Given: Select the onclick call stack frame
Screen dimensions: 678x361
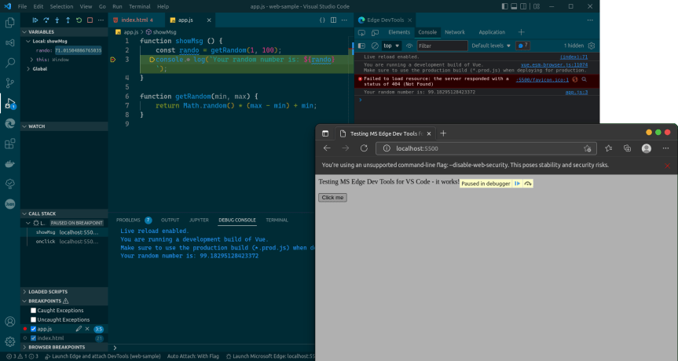Looking at the screenshot, I should [64, 242].
